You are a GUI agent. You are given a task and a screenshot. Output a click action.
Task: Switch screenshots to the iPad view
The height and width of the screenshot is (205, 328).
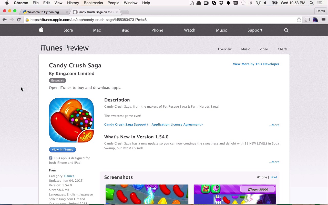tap(274, 177)
